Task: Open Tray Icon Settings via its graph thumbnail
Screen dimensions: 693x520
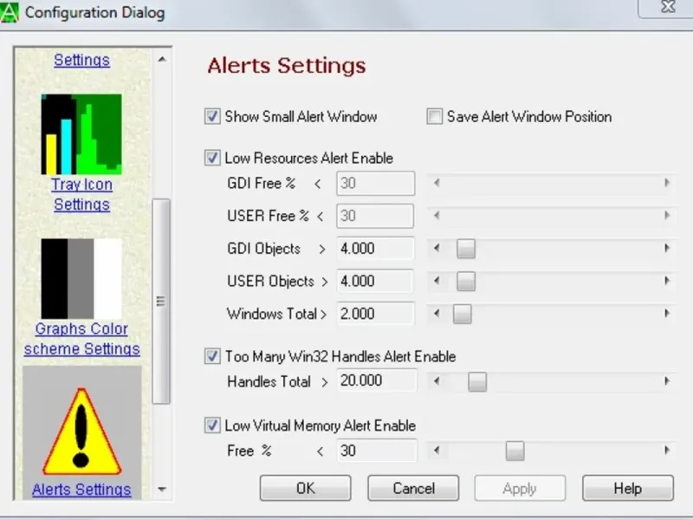Action: [81, 134]
